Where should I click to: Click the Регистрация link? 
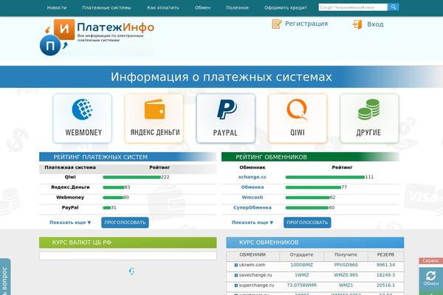(306, 24)
